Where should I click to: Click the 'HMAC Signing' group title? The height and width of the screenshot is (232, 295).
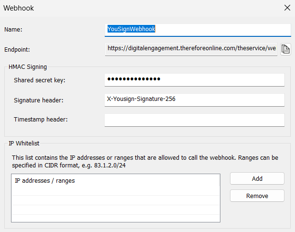(x=28, y=67)
